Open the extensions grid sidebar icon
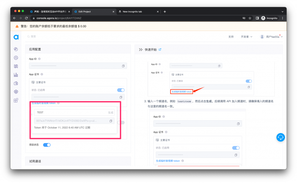Viewport: 297px width, 183px height. coord(16,100)
